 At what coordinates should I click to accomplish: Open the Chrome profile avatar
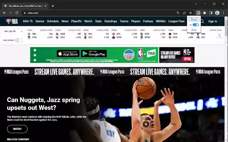click(217, 13)
